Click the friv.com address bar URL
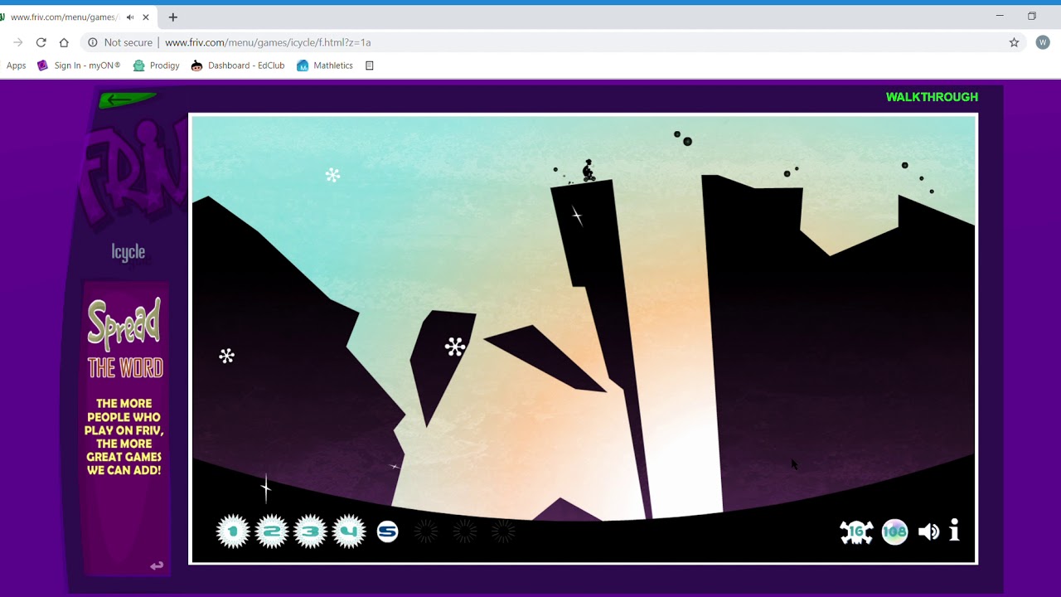Viewport: 1061px width, 597px height. [x=268, y=42]
